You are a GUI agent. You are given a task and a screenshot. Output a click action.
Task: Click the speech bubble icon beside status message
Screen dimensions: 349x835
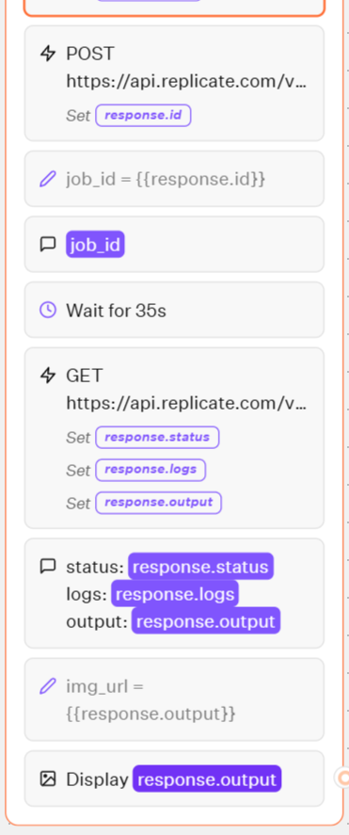click(x=48, y=566)
